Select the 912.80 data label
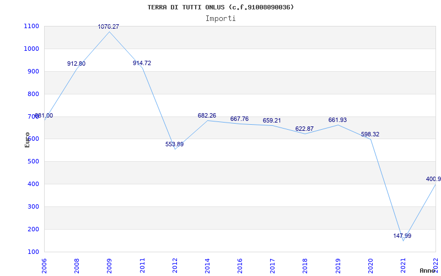This screenshot has height=276, width=441. [x=76, y=63]
